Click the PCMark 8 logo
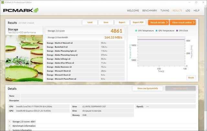The image size is (207, 131). pyautogui.click(x=21, y=10)
